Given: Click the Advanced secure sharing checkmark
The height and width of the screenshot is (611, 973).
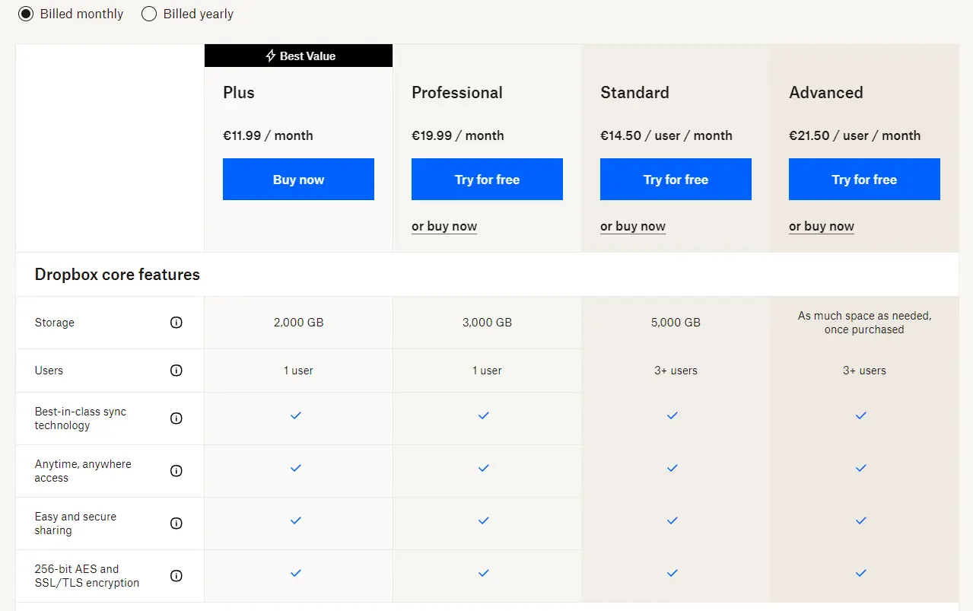Looking at the screenshot, I should point(861,520).
